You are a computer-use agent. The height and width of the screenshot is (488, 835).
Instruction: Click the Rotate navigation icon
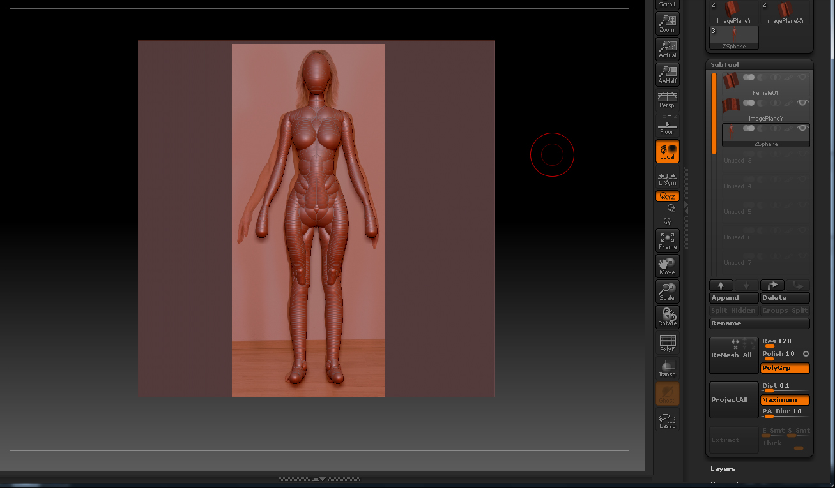[x=667, y=317]
